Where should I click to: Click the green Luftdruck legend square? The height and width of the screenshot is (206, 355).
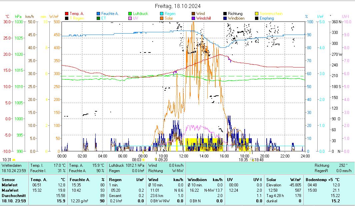click(x=130, y=14)
